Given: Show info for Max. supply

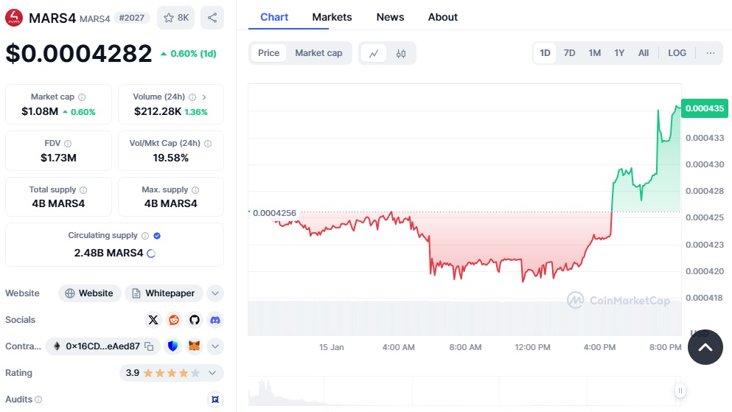Looking at the screenshot, I should (195, 190).
